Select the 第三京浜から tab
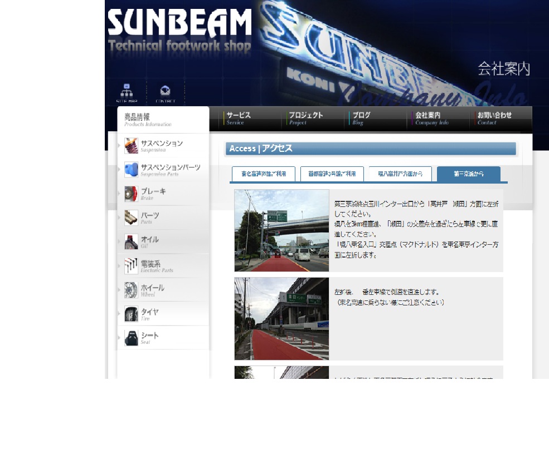Image resolution: width=549 pixels, height=469 pixels. coord(469,174)
